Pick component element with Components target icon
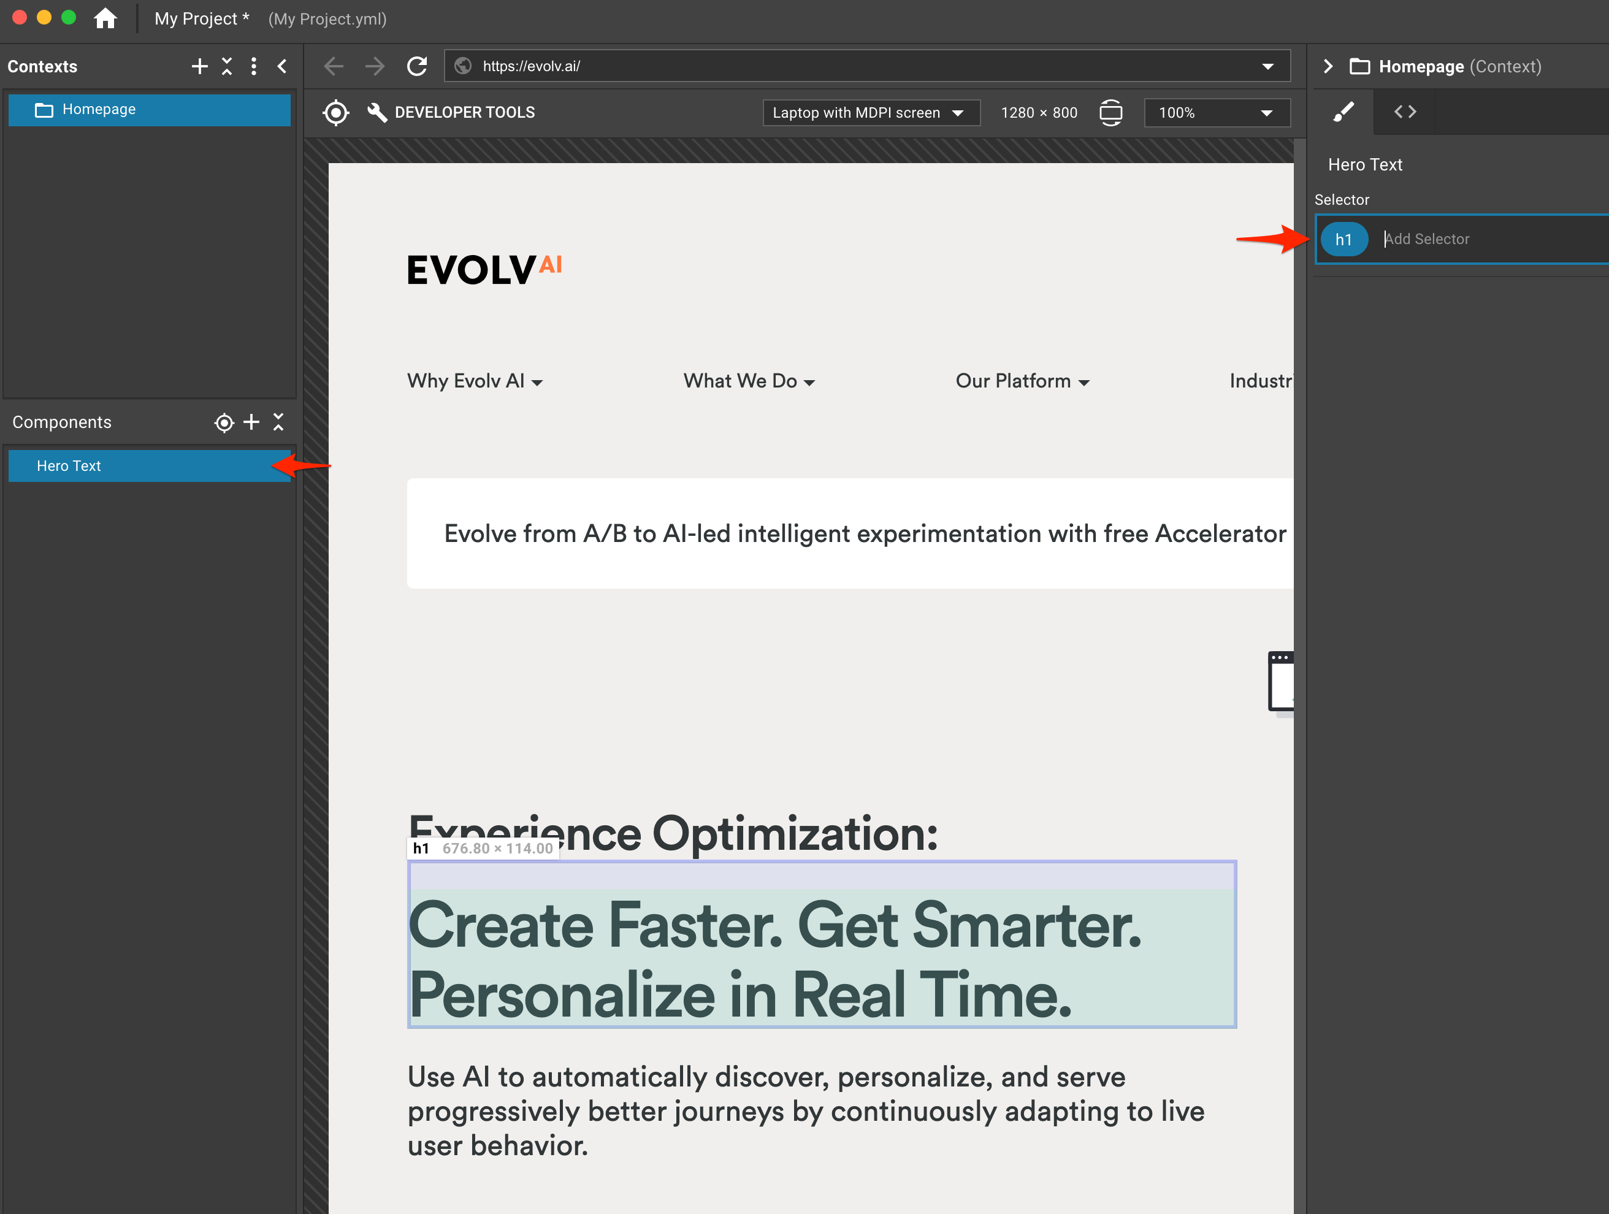 tap(224, 422)
